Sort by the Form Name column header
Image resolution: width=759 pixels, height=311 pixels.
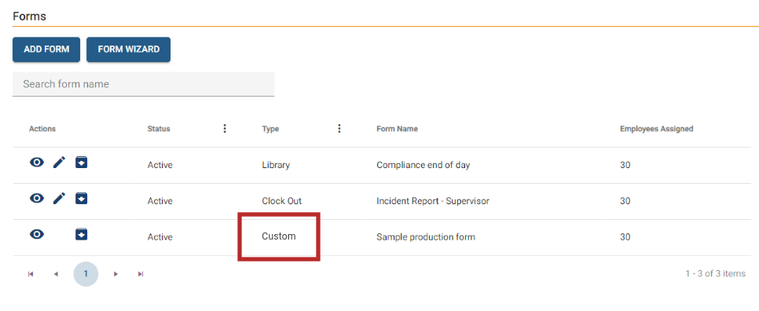tap(397, 129)
